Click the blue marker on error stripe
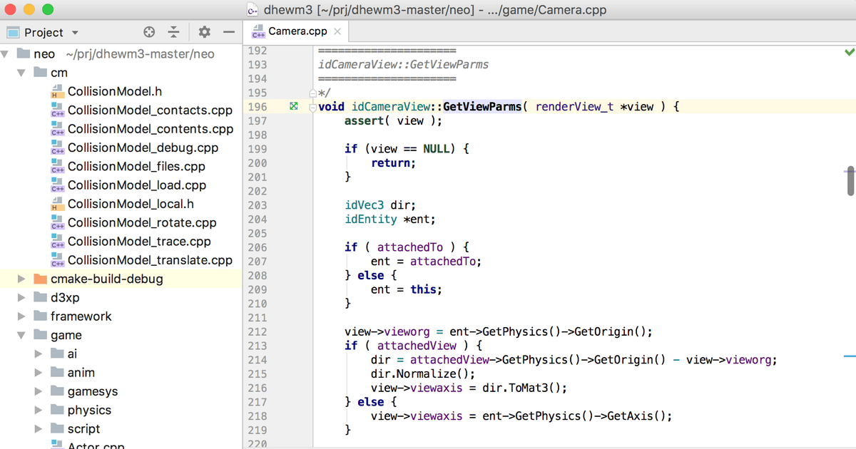The width and height of the screenshot is (856, 449). coord(849,355)
